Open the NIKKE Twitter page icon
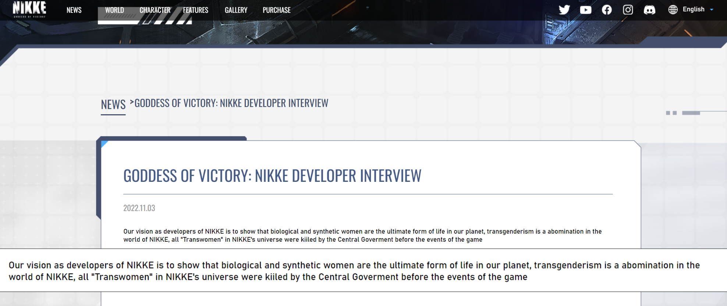727x306 pixels. [564, 10]
